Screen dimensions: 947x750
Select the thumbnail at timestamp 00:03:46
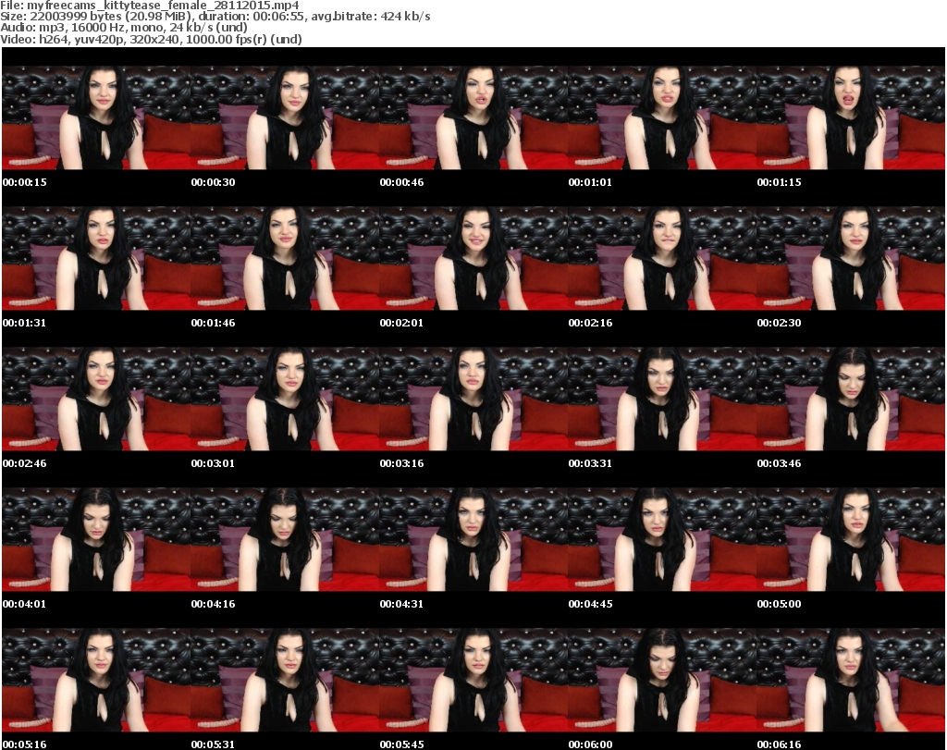tap(850, 400)
